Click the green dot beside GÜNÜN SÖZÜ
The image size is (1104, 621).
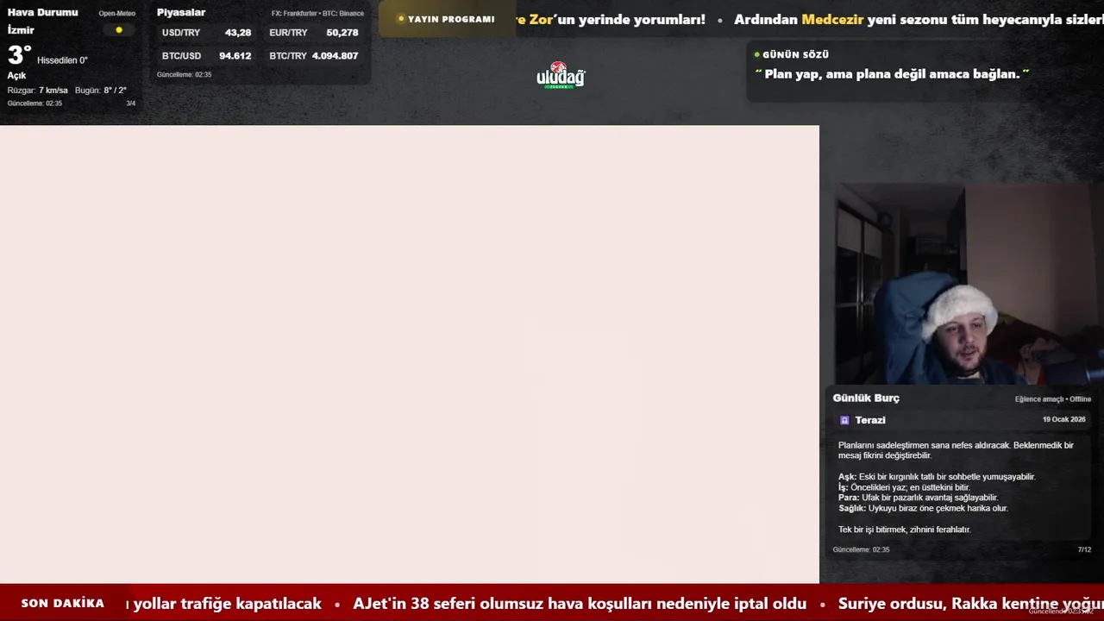tap(756, 54)
